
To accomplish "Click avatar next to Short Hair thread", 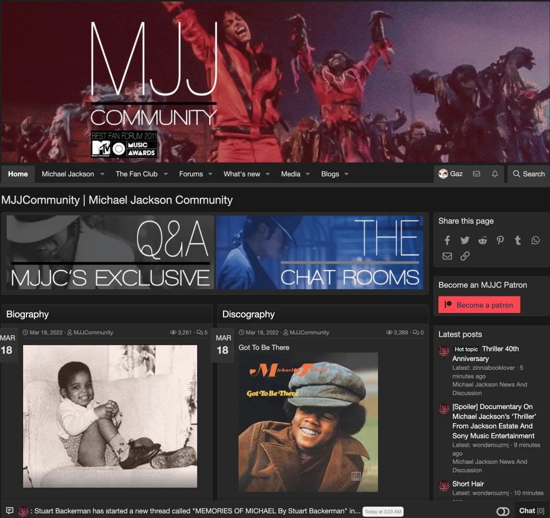I will coord(444,486).
